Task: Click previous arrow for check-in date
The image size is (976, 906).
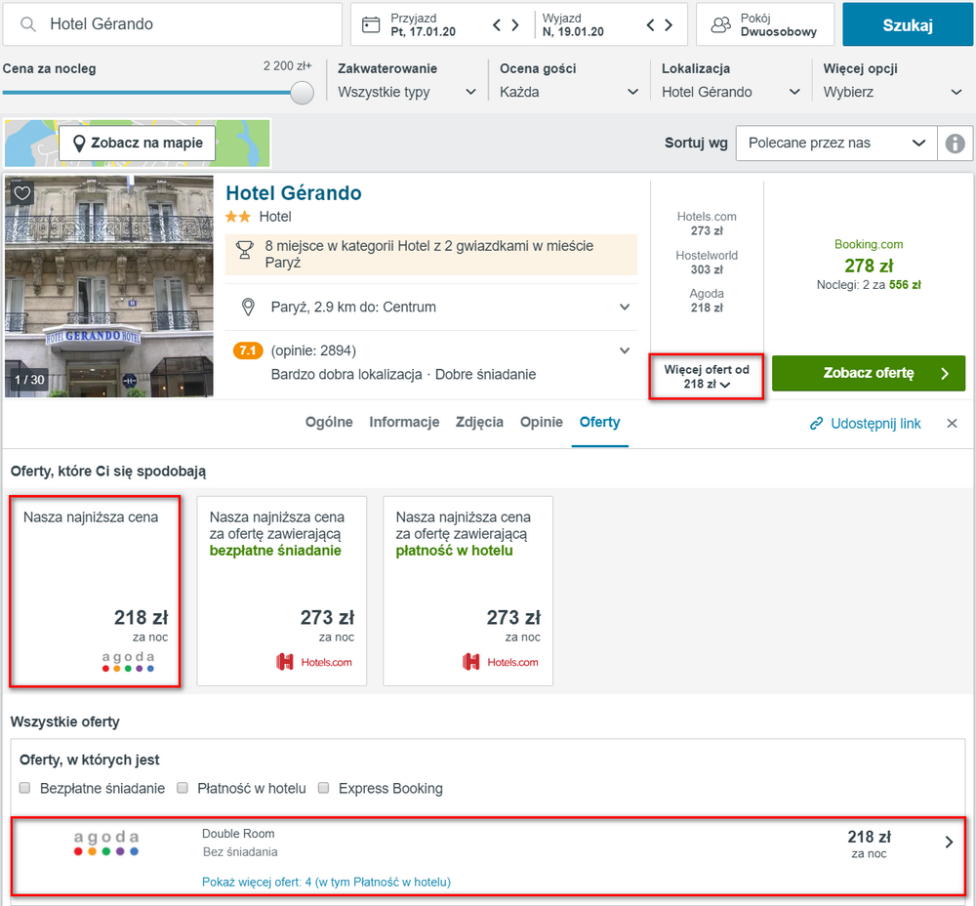Action: click(x=497, y=25)
